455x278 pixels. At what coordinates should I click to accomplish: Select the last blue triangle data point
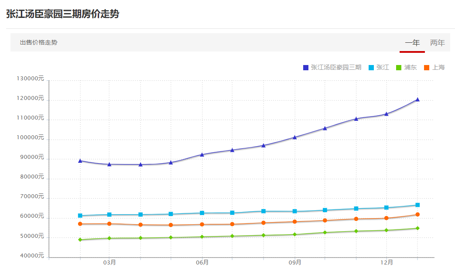pos(417,100)
